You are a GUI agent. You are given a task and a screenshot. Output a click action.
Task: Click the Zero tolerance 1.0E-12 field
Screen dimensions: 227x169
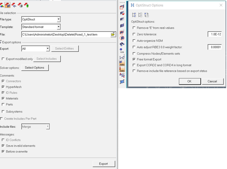pyautogui.click(x=215, y=34)
